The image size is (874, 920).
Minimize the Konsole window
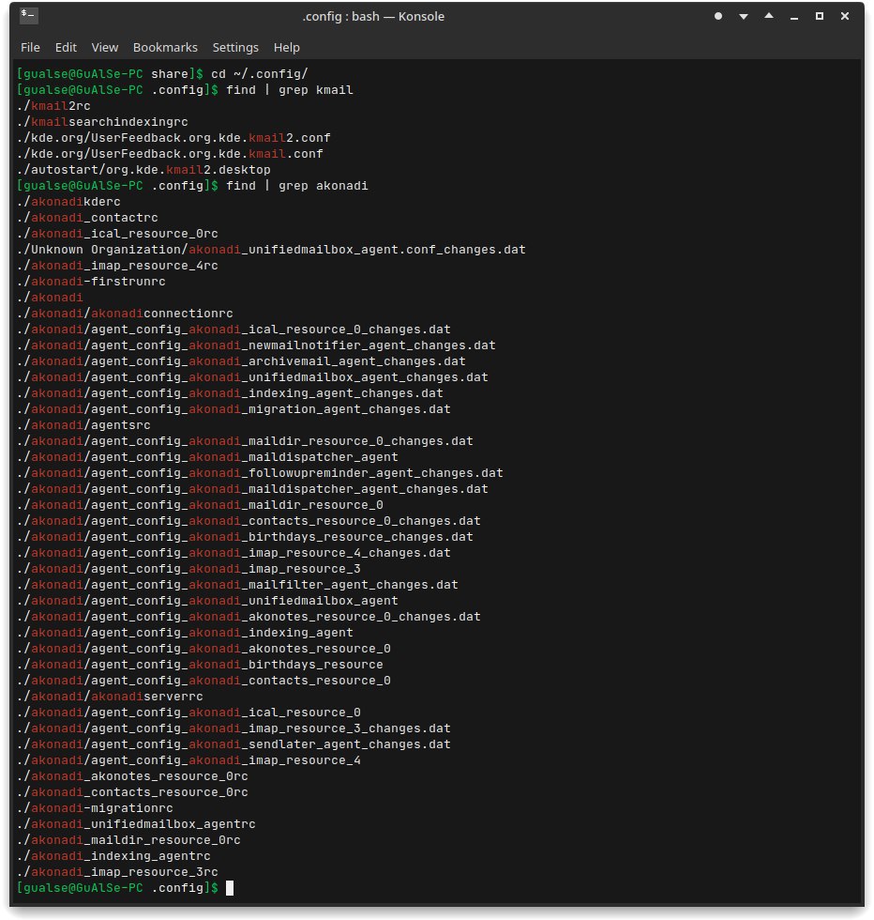pyautogui.click(x=794, y=17)
